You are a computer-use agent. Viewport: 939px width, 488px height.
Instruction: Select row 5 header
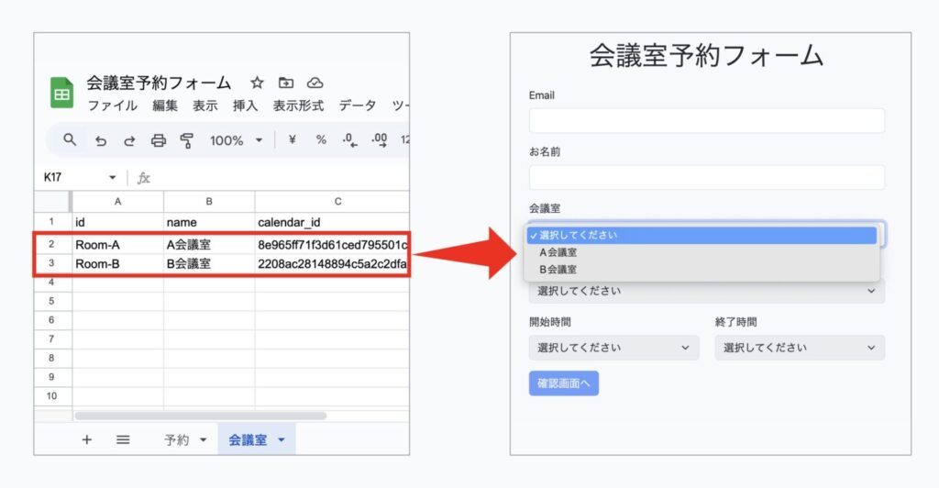point(52,301)
